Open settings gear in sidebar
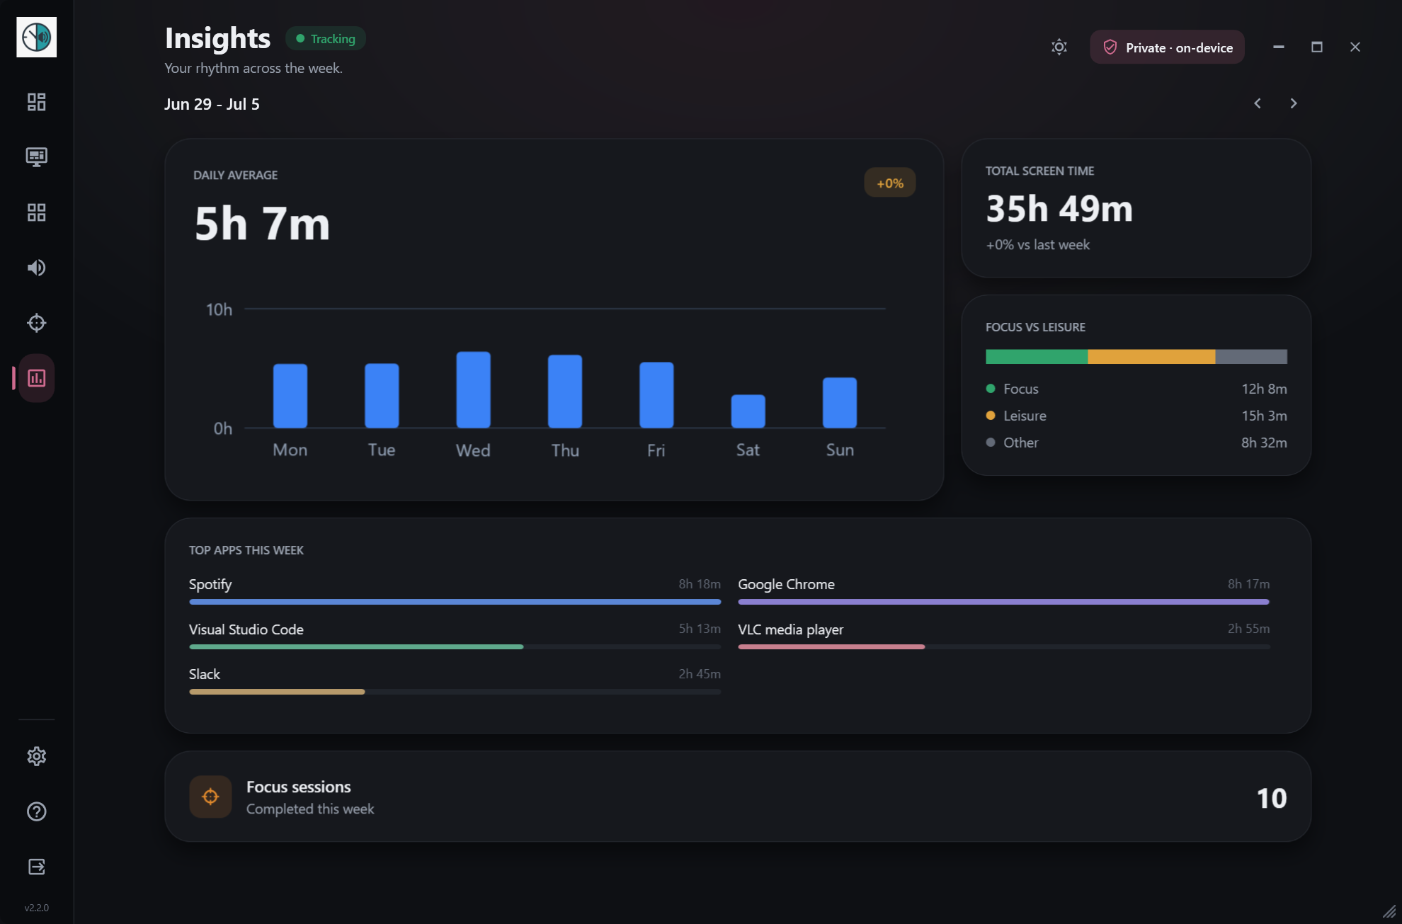Screen dimensions: 1402x924 point(37,756)
